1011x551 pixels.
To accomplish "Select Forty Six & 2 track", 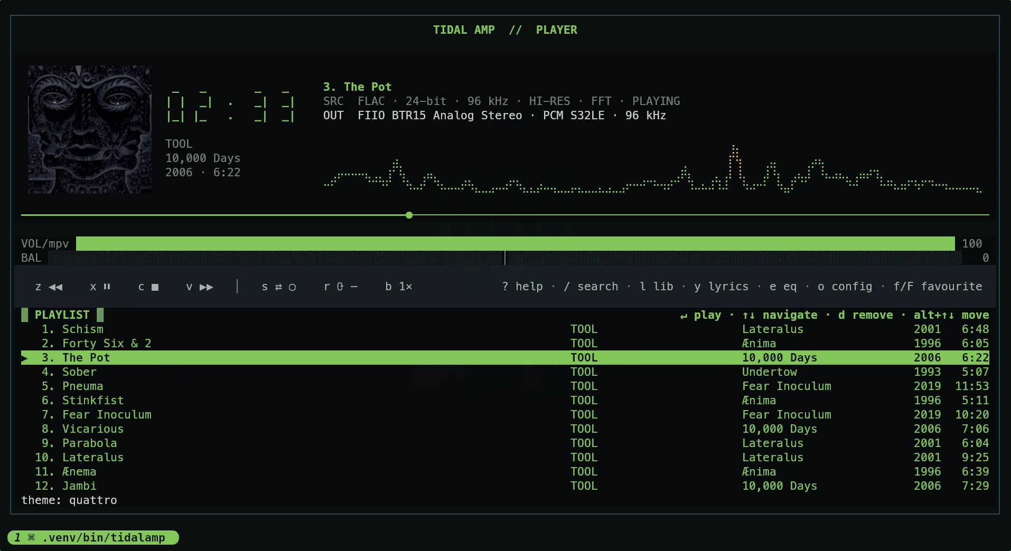I will (x=505, y=344).
